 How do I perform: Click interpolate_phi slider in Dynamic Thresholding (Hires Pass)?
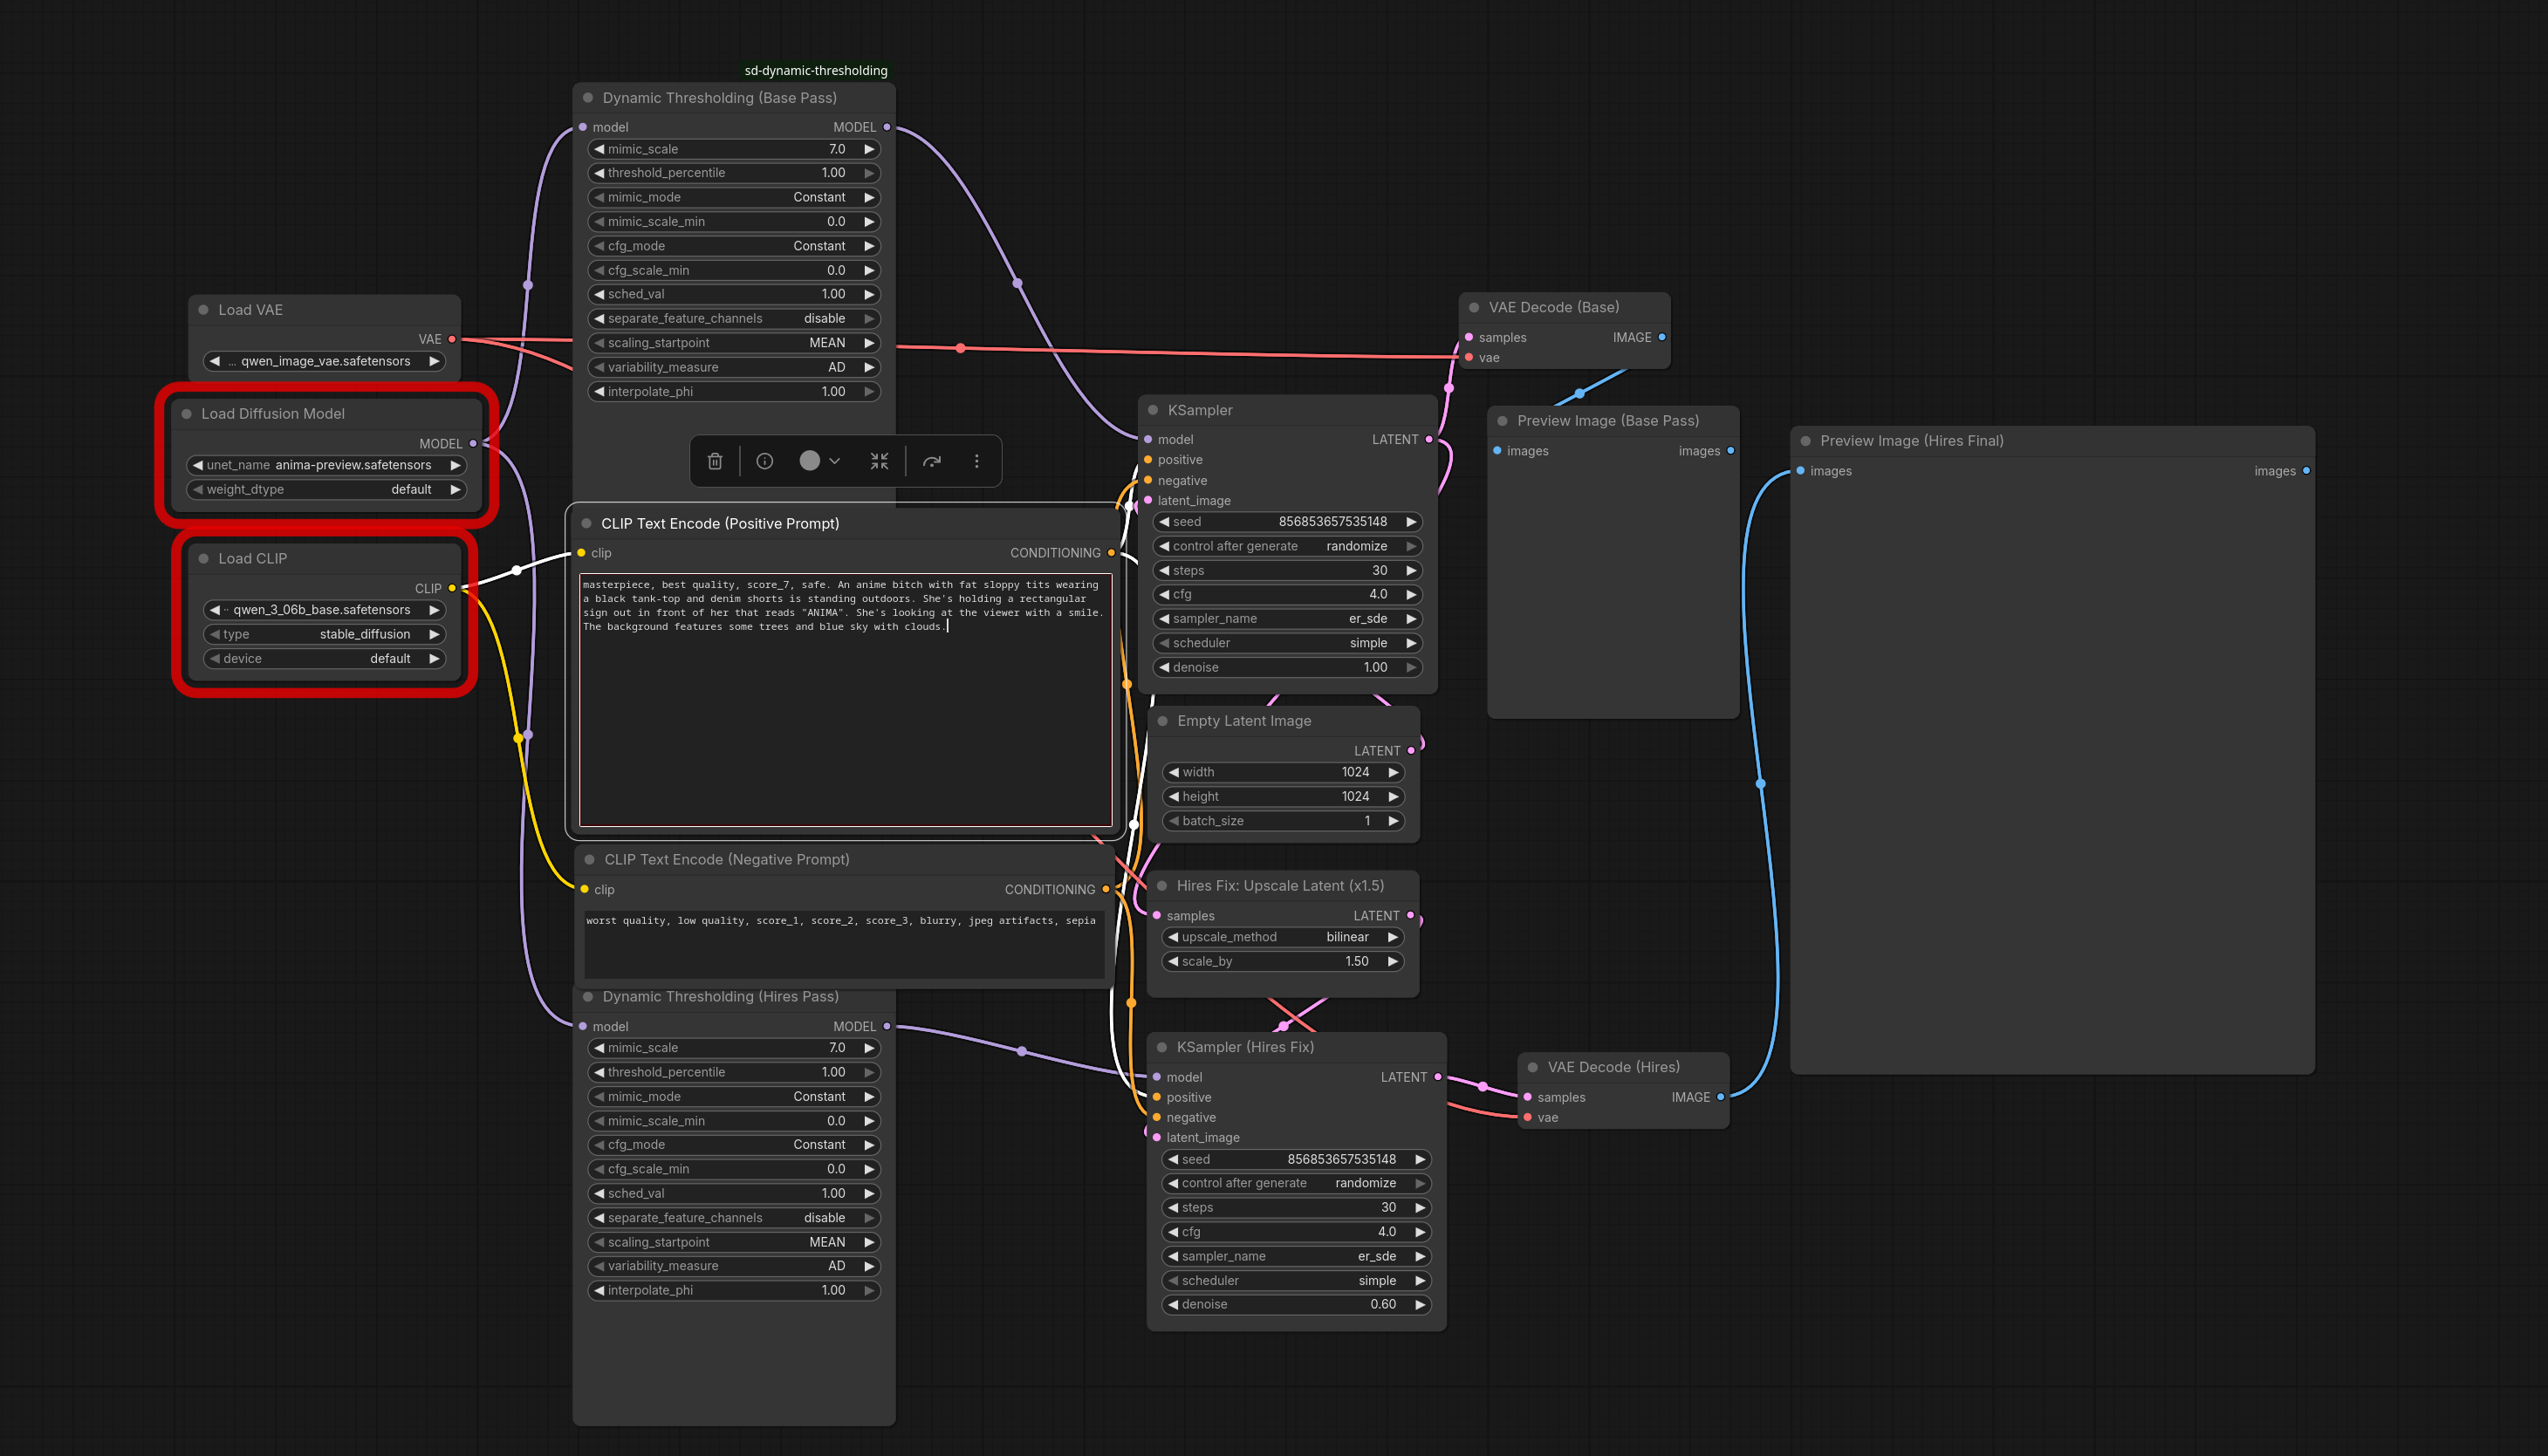pos(735,1291)
